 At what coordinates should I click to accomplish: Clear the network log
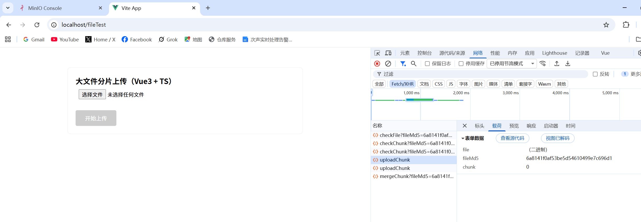(x=388, y=64)
